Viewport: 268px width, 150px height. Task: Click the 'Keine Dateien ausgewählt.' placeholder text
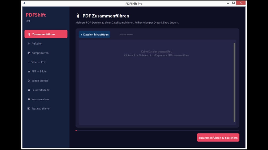pos(157,52)
